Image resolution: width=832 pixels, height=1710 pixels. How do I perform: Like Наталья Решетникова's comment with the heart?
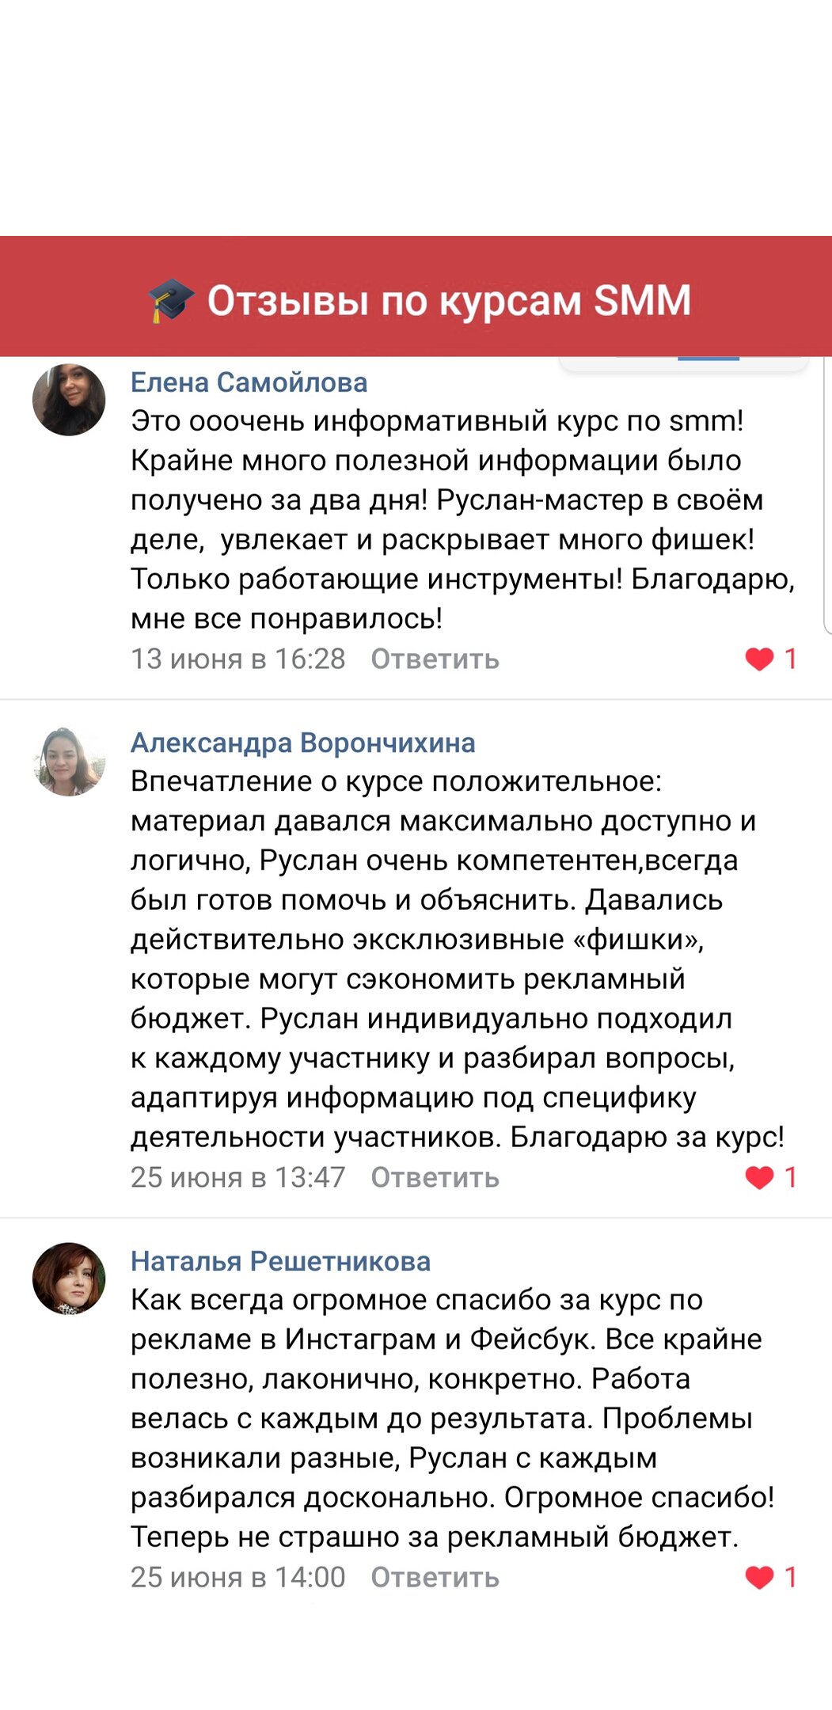759,1577
